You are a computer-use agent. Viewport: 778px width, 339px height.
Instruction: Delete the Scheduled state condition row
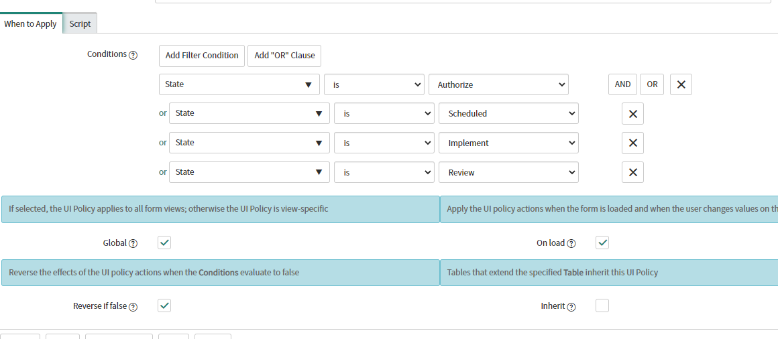[x=632, y=113]
